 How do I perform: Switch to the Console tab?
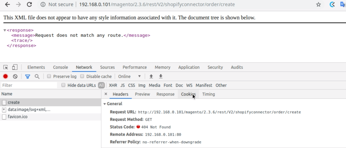pos(61,67)
